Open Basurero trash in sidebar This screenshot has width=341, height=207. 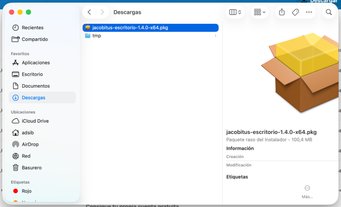pyautogui.click(x=42, y=168)
